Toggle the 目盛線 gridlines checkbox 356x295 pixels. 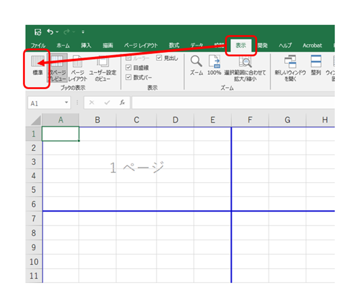(x=129, y=68)
